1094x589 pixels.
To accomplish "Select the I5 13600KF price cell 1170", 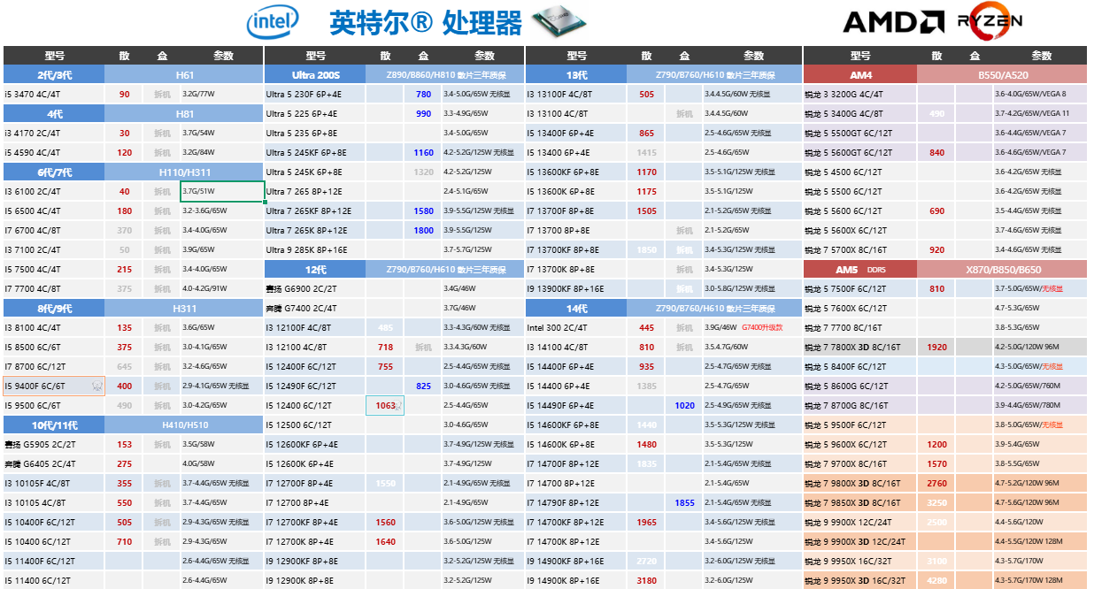I will (x=646, y=172).
